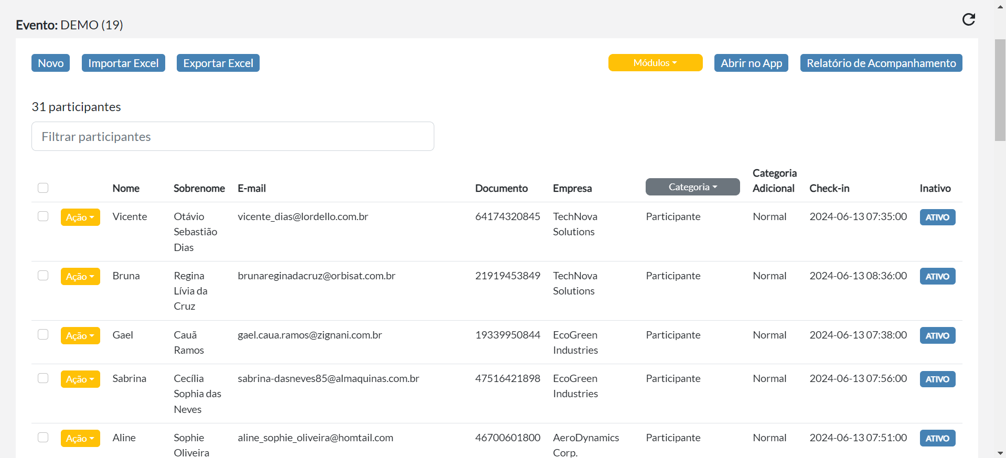This screenshot has height=458, width=1006.
Task: Click the Categoria Adicional header
Action: [x=775, y=181]
